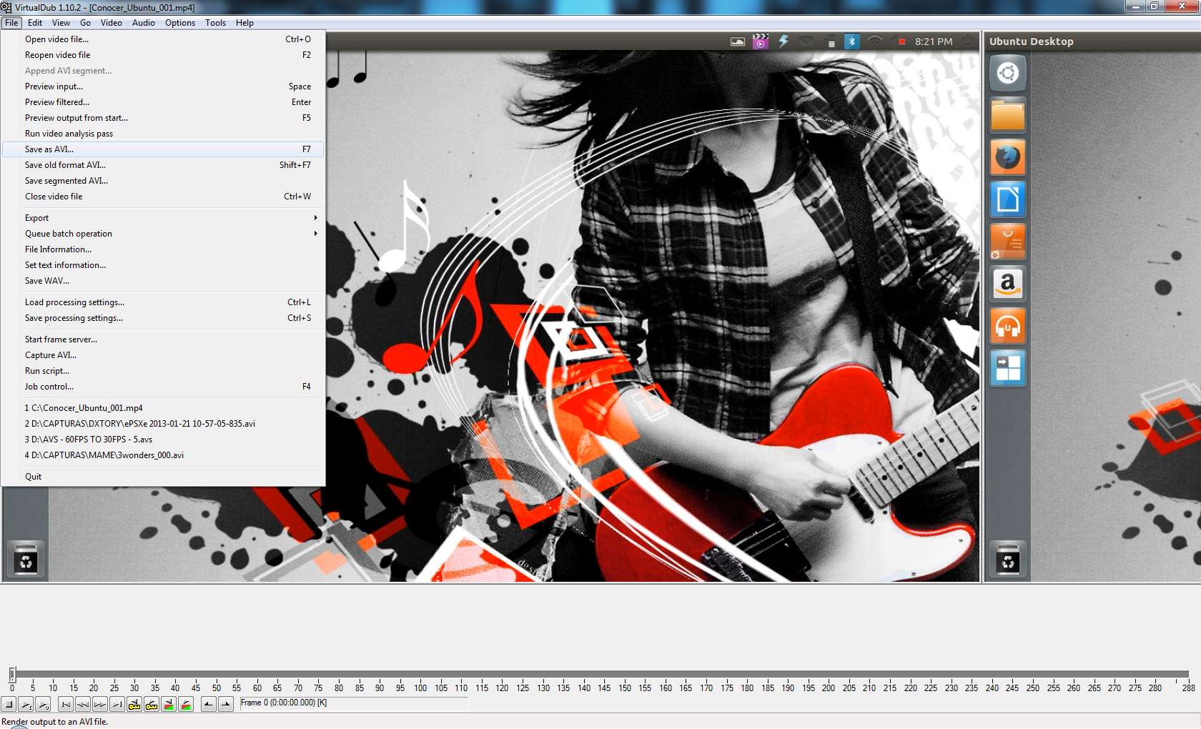Open recent ePSXe DXTORY capture file
Viewport: 1201px width, 729px height.
coord(163,424)
